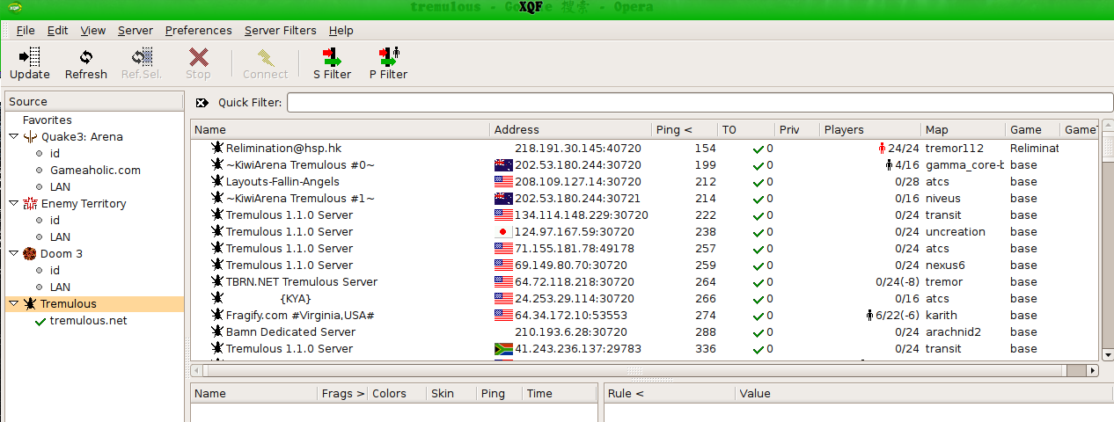Click the server list Name column header
The height and width of the screenshot is (422, 1114).
pyautogui.click(x=341, y=129)
